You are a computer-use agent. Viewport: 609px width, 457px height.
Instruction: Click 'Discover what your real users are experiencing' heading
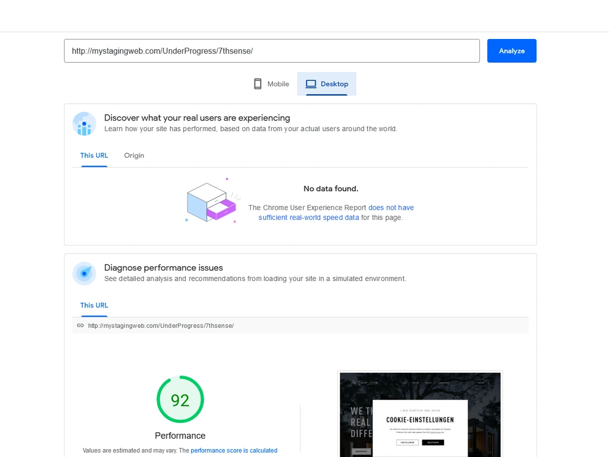pyautogui.click(x=197, y=118)
